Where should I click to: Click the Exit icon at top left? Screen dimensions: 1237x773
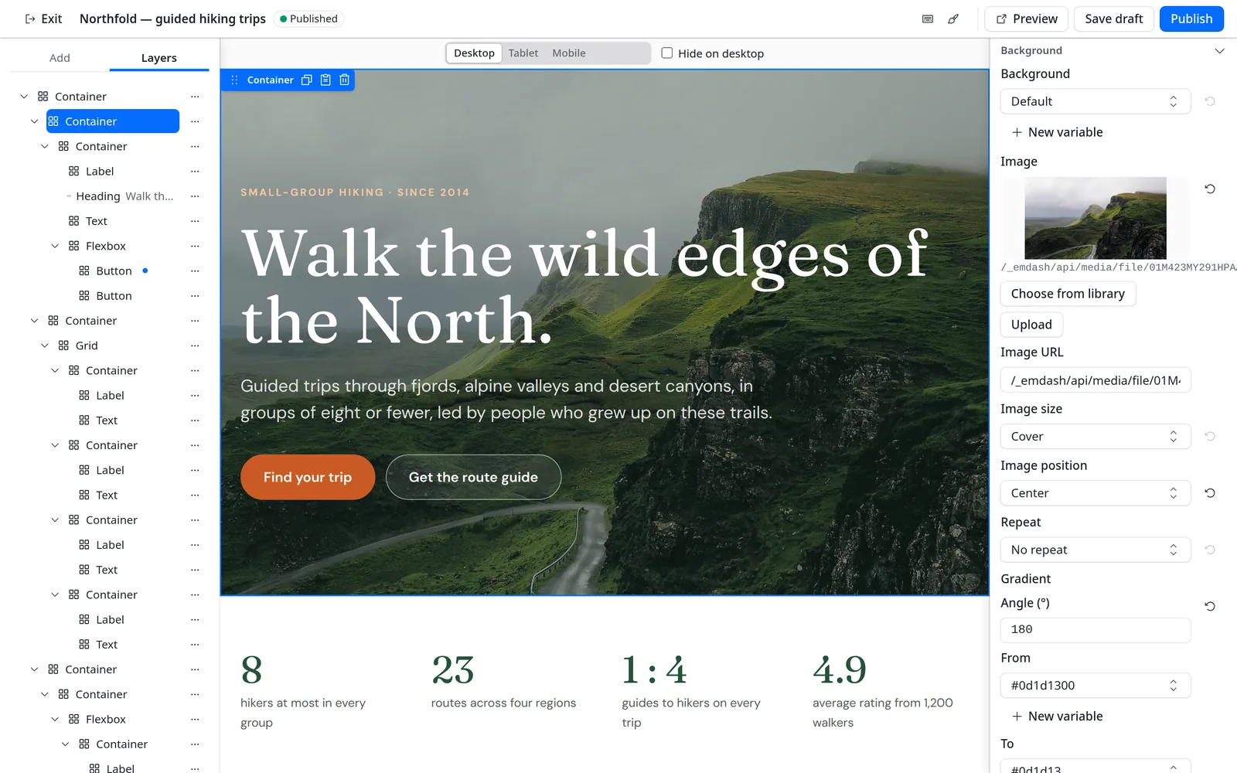pyautogui.click(x=30, y=19)
